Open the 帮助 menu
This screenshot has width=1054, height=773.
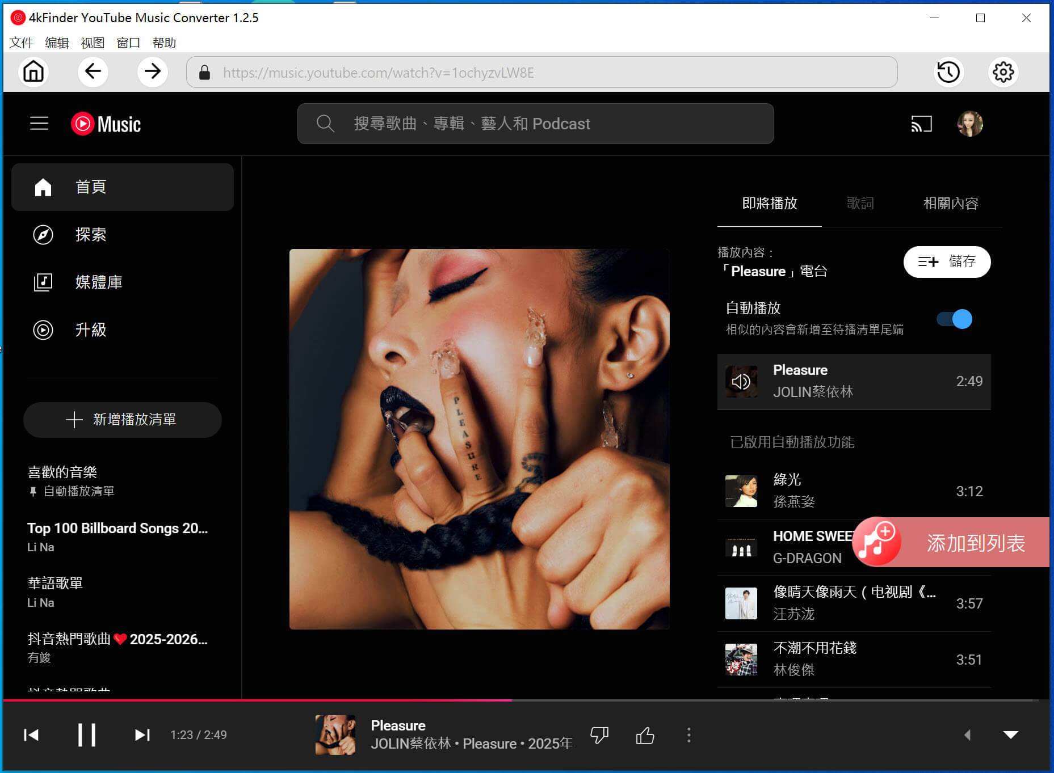coord(164,43)
